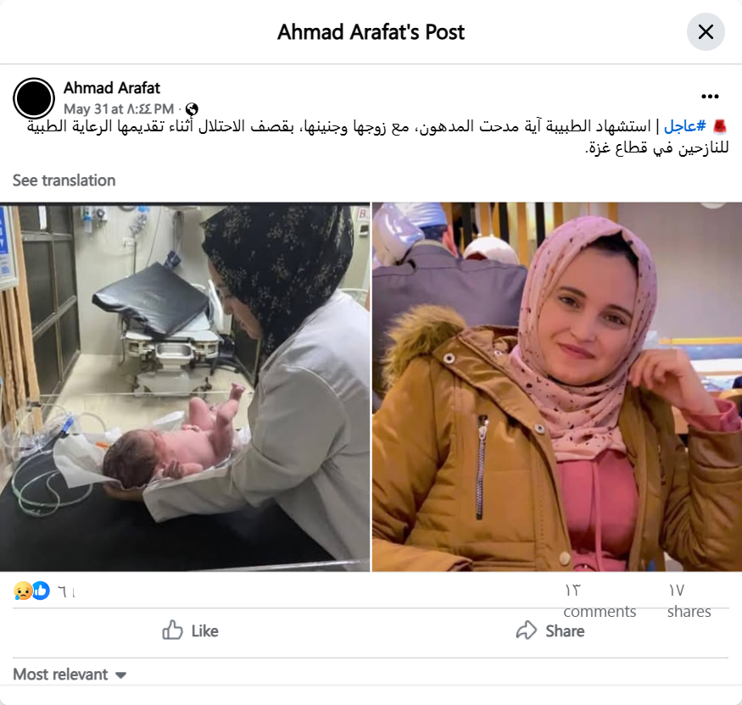Open Ahmad Arafat's profile picture

point(34,98)
